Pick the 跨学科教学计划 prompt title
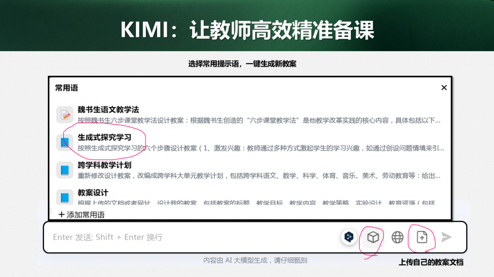The height and width of the screenshot is (277, 494). 104,165
